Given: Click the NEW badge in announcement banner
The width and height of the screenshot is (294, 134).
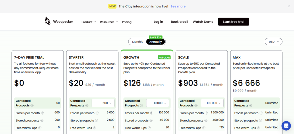Looking at the screenshot, I should pos(113,6).
